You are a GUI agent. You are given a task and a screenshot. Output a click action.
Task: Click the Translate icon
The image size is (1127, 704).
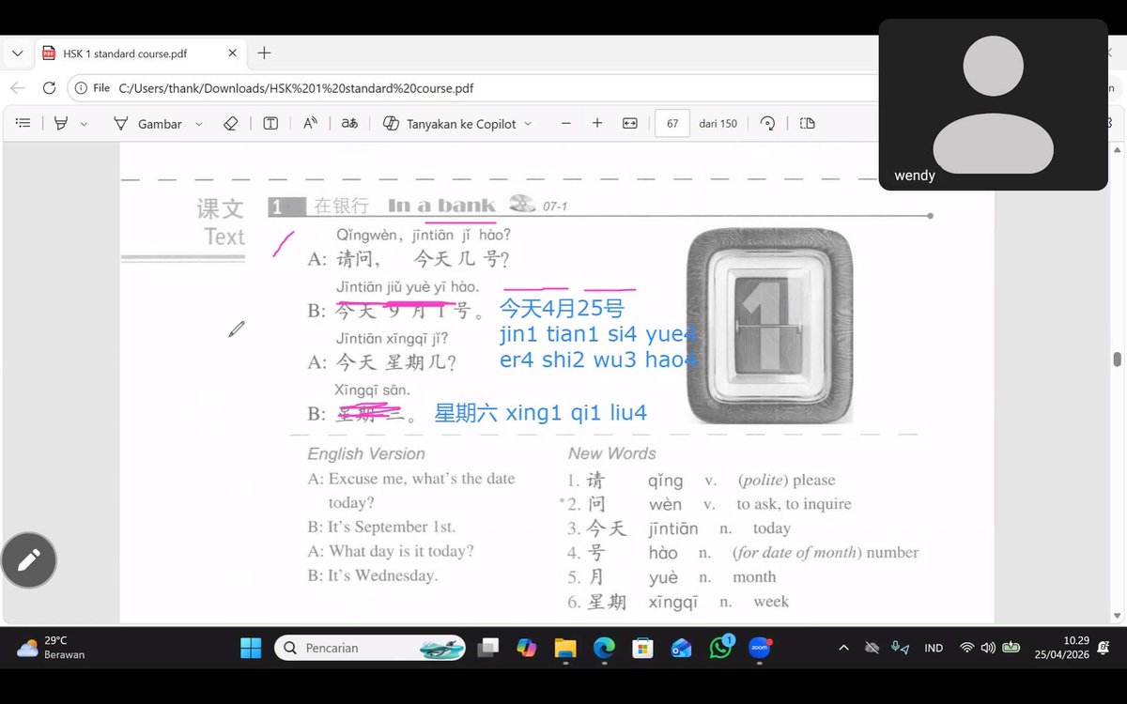[x=349, y=123]
